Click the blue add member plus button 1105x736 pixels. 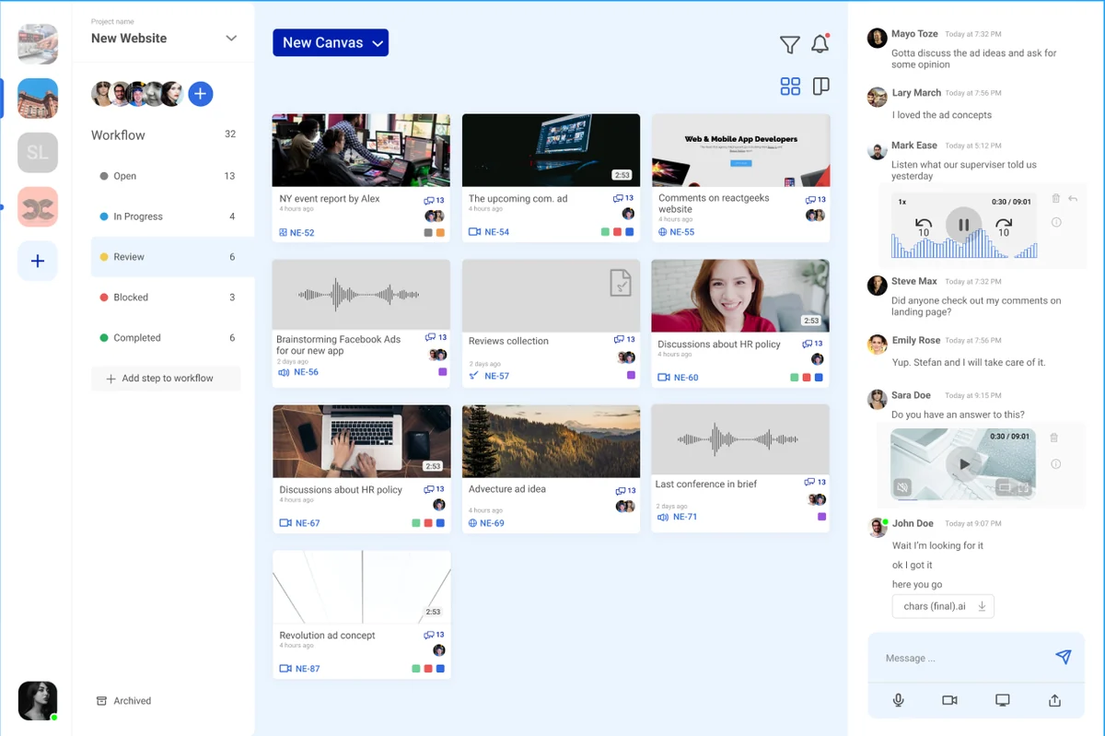[201, 93]
